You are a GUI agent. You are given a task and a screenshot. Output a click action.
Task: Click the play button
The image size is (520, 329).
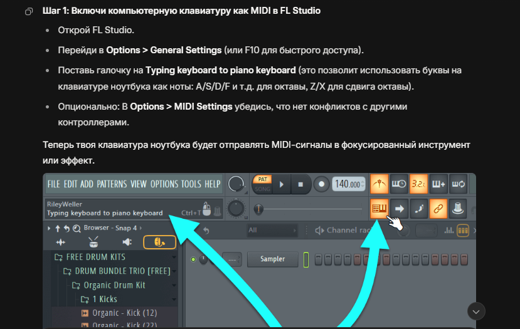[282, 184]
